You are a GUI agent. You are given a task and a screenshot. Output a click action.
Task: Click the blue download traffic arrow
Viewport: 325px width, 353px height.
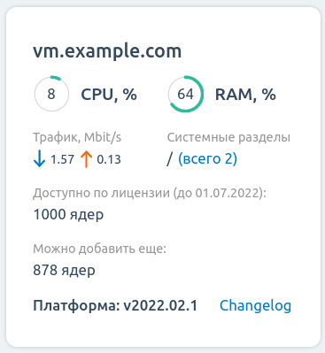click(39, 159)
